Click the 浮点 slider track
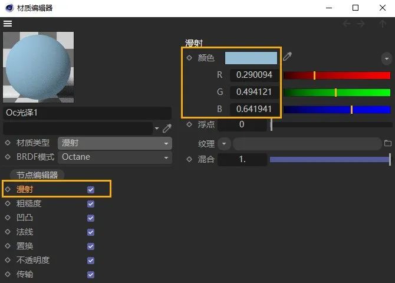 [331, 124]
